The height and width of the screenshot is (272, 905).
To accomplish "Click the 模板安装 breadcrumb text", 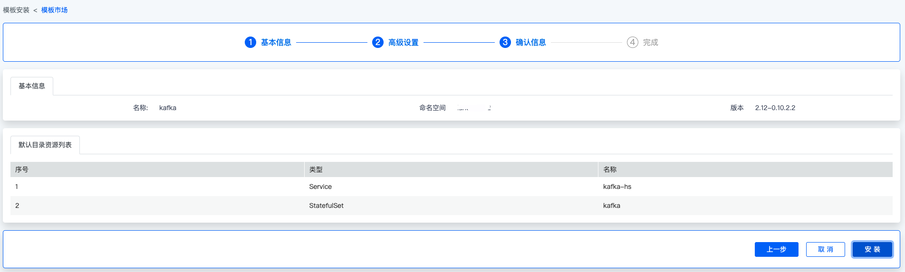I will point(16,10).
